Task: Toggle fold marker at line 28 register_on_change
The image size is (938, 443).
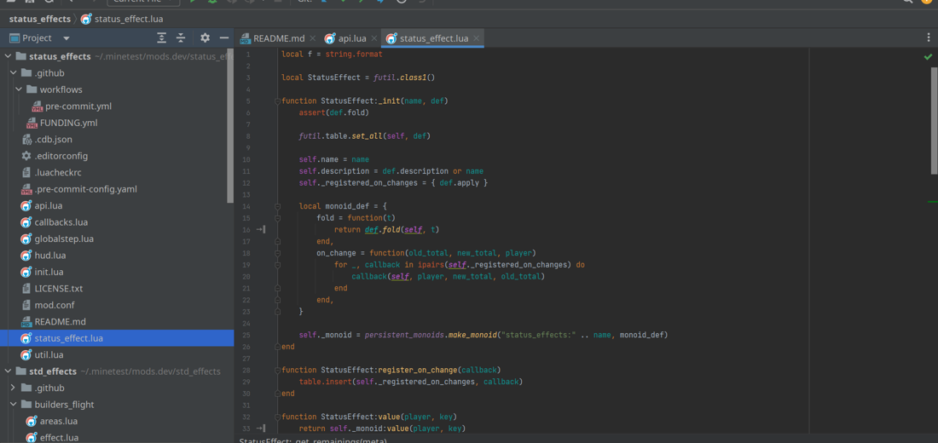Action: point(277,371)
